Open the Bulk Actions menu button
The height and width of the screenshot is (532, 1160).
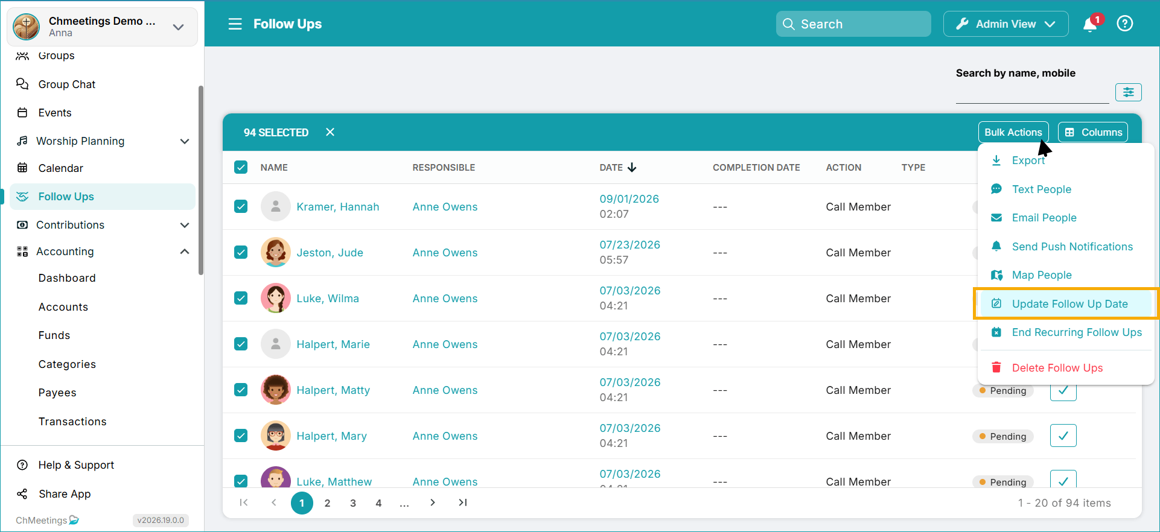click(1013, 132)
